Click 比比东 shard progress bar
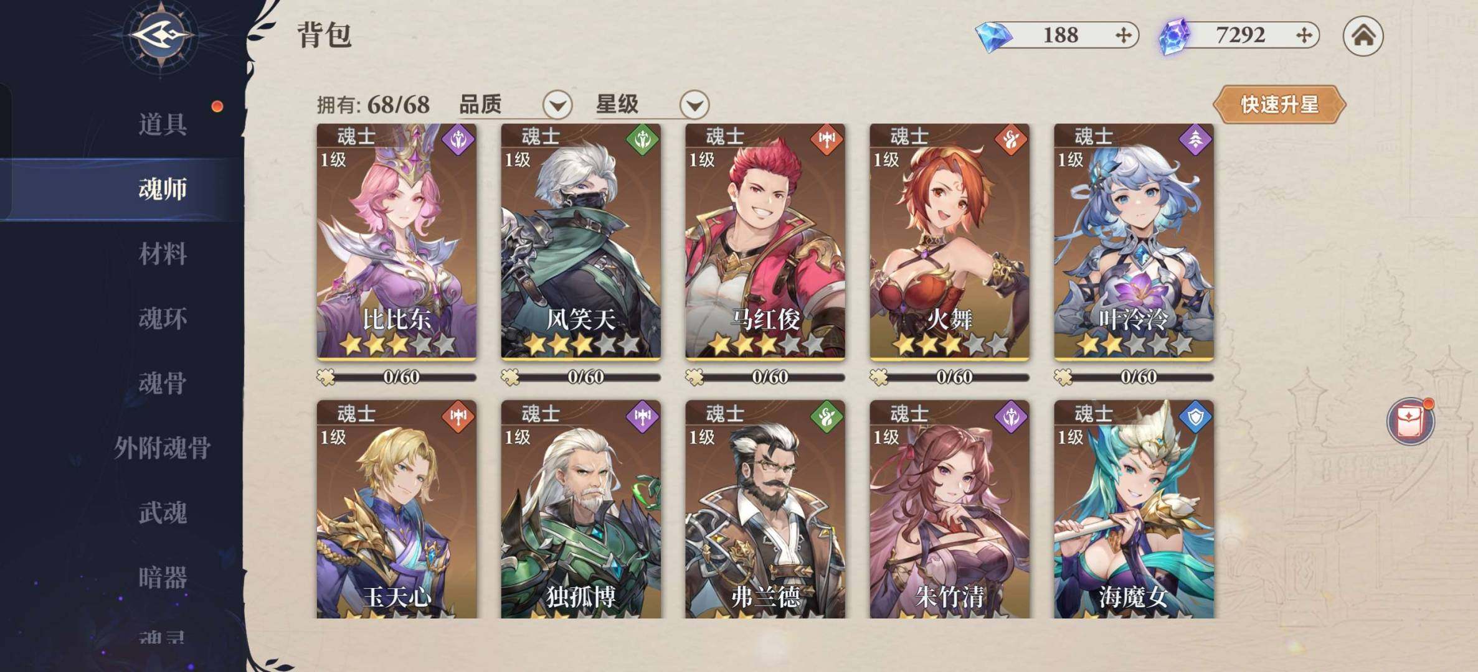Image resolution: width=1478 pixels, height=672 pixels. pos(397,377)
